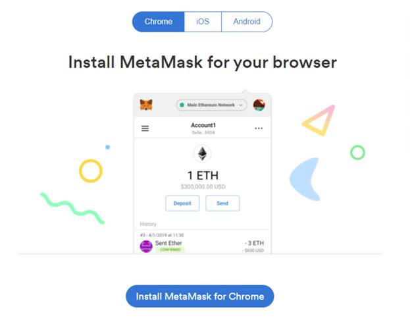Click the CONFIRMED status badge
410x334 pixels.
pyautogui.click(x=170, y=250)
